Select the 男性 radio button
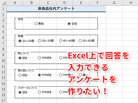Image resolution: width=138 pixels, height=103 pixels. (x=36, y=24)
